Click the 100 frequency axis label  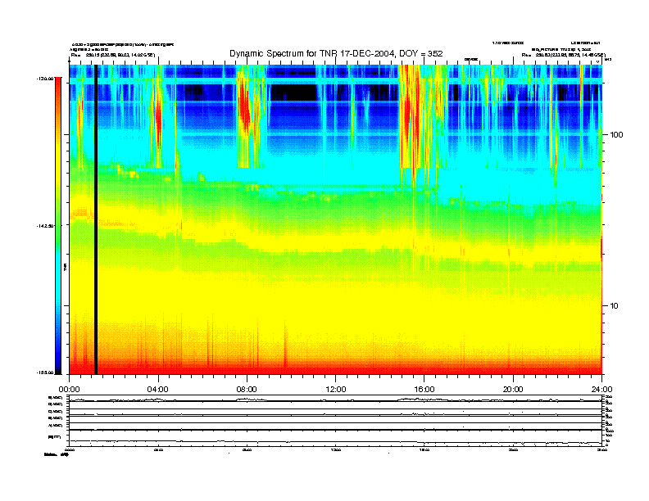616,135
